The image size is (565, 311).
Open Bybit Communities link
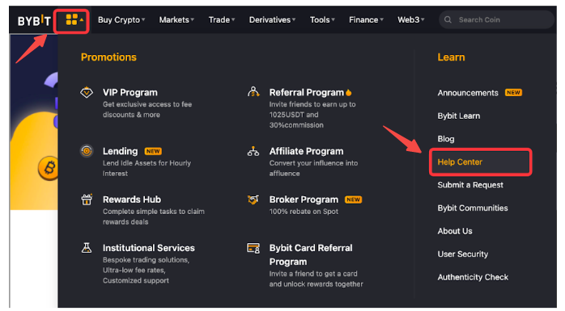click(473, 208)
